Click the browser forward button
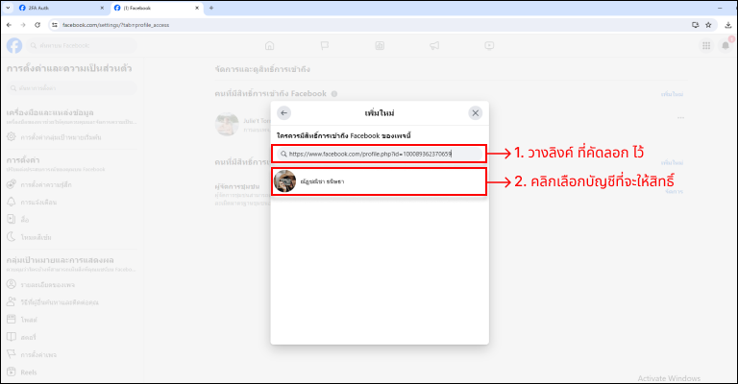This screenshot has width=738, height=384. pyautogui.click(x=23, y=25)
